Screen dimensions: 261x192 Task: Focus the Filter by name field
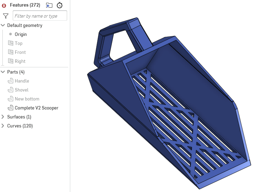[40, 16]
